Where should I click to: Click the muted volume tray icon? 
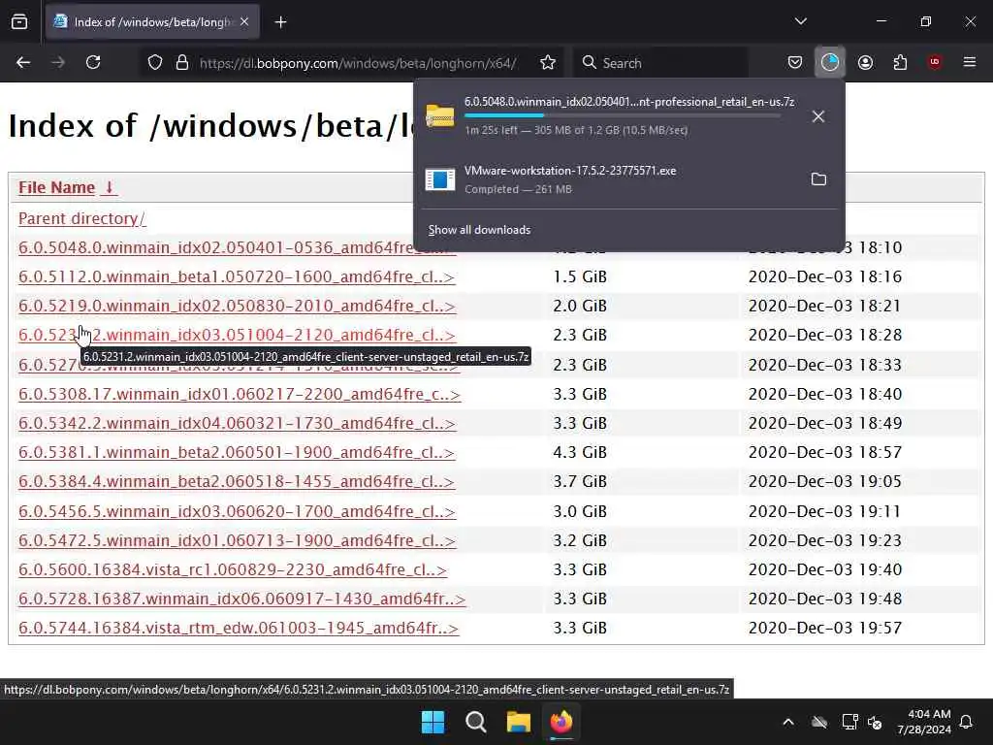876,722
